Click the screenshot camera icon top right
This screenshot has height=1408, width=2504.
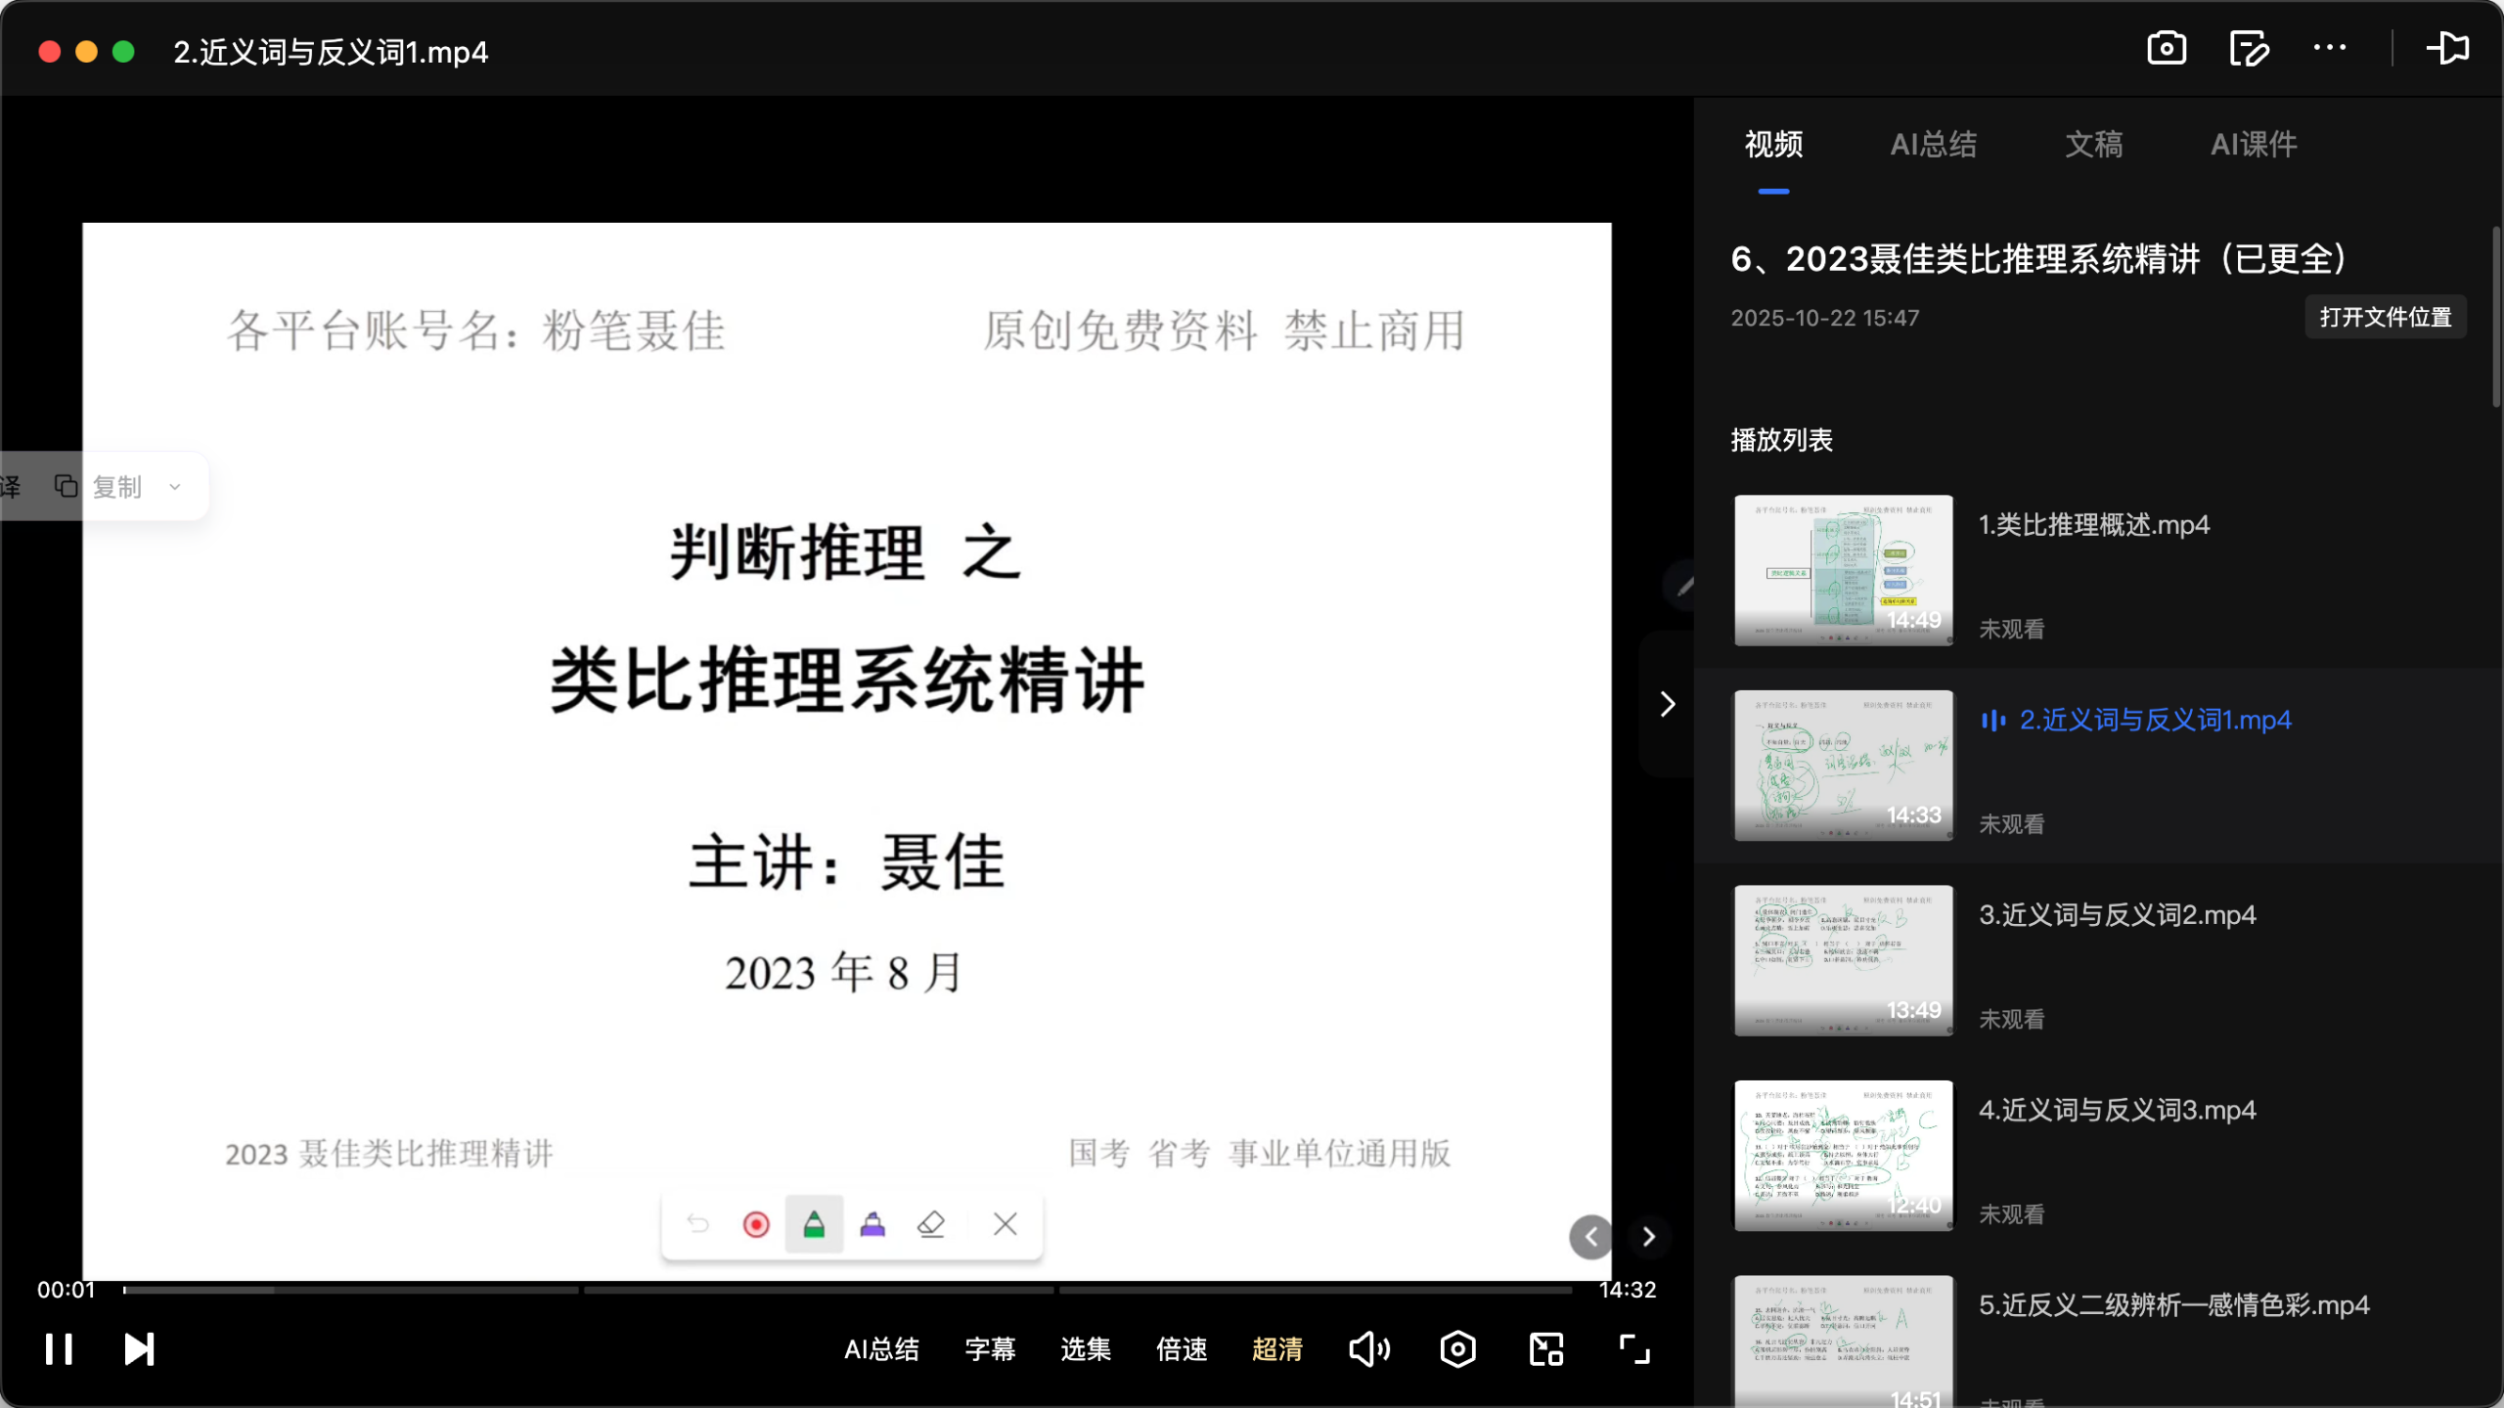2165,48
